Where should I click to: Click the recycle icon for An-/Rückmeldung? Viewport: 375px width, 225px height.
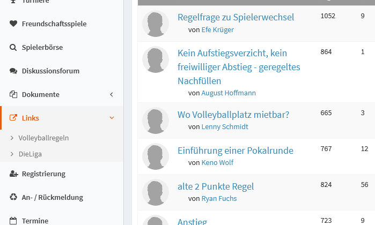click(x=13, y=197)
